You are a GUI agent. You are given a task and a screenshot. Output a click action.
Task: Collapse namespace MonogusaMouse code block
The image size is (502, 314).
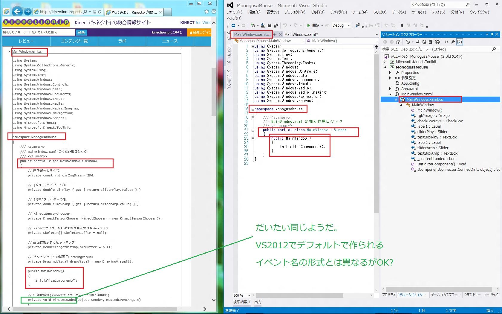[253, 109]
